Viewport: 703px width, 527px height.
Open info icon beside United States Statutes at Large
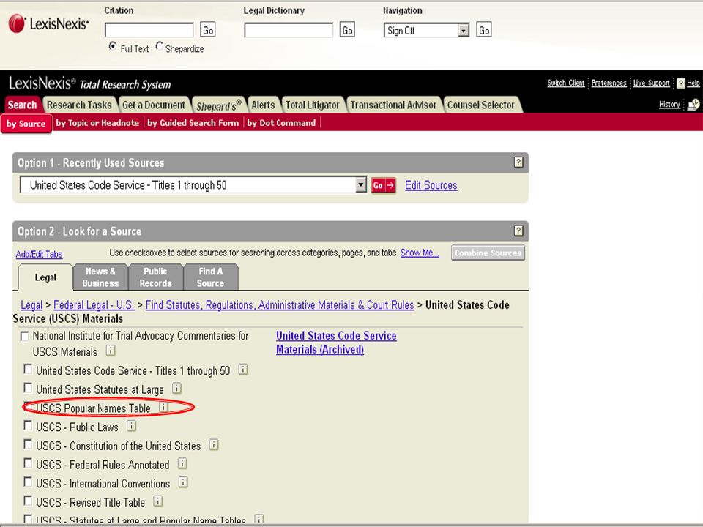176,388
